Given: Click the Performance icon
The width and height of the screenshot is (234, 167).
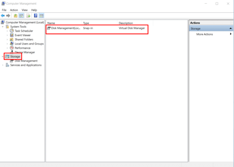Looking at the screenshot, I should 12,48.
